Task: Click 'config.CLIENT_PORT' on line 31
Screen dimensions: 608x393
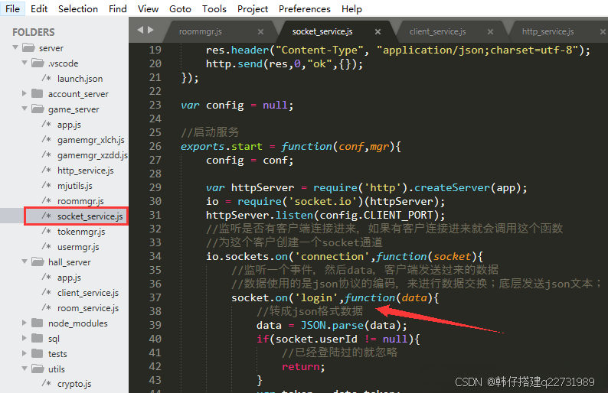Action: tap(376, 215)
